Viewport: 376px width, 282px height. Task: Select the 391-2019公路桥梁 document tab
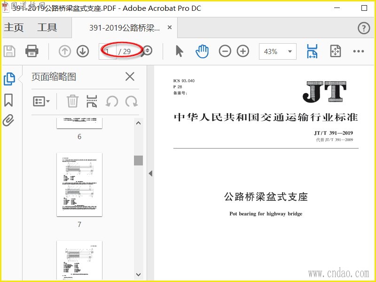[x=125, y=28]
